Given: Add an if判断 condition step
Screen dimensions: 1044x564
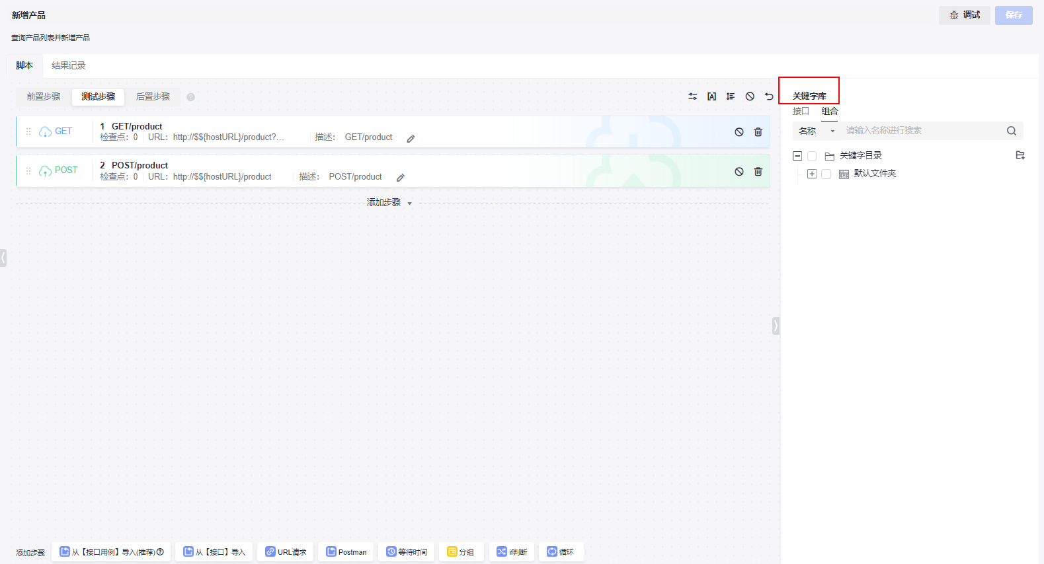Looking at the screenshot, I should coord(511,552).
